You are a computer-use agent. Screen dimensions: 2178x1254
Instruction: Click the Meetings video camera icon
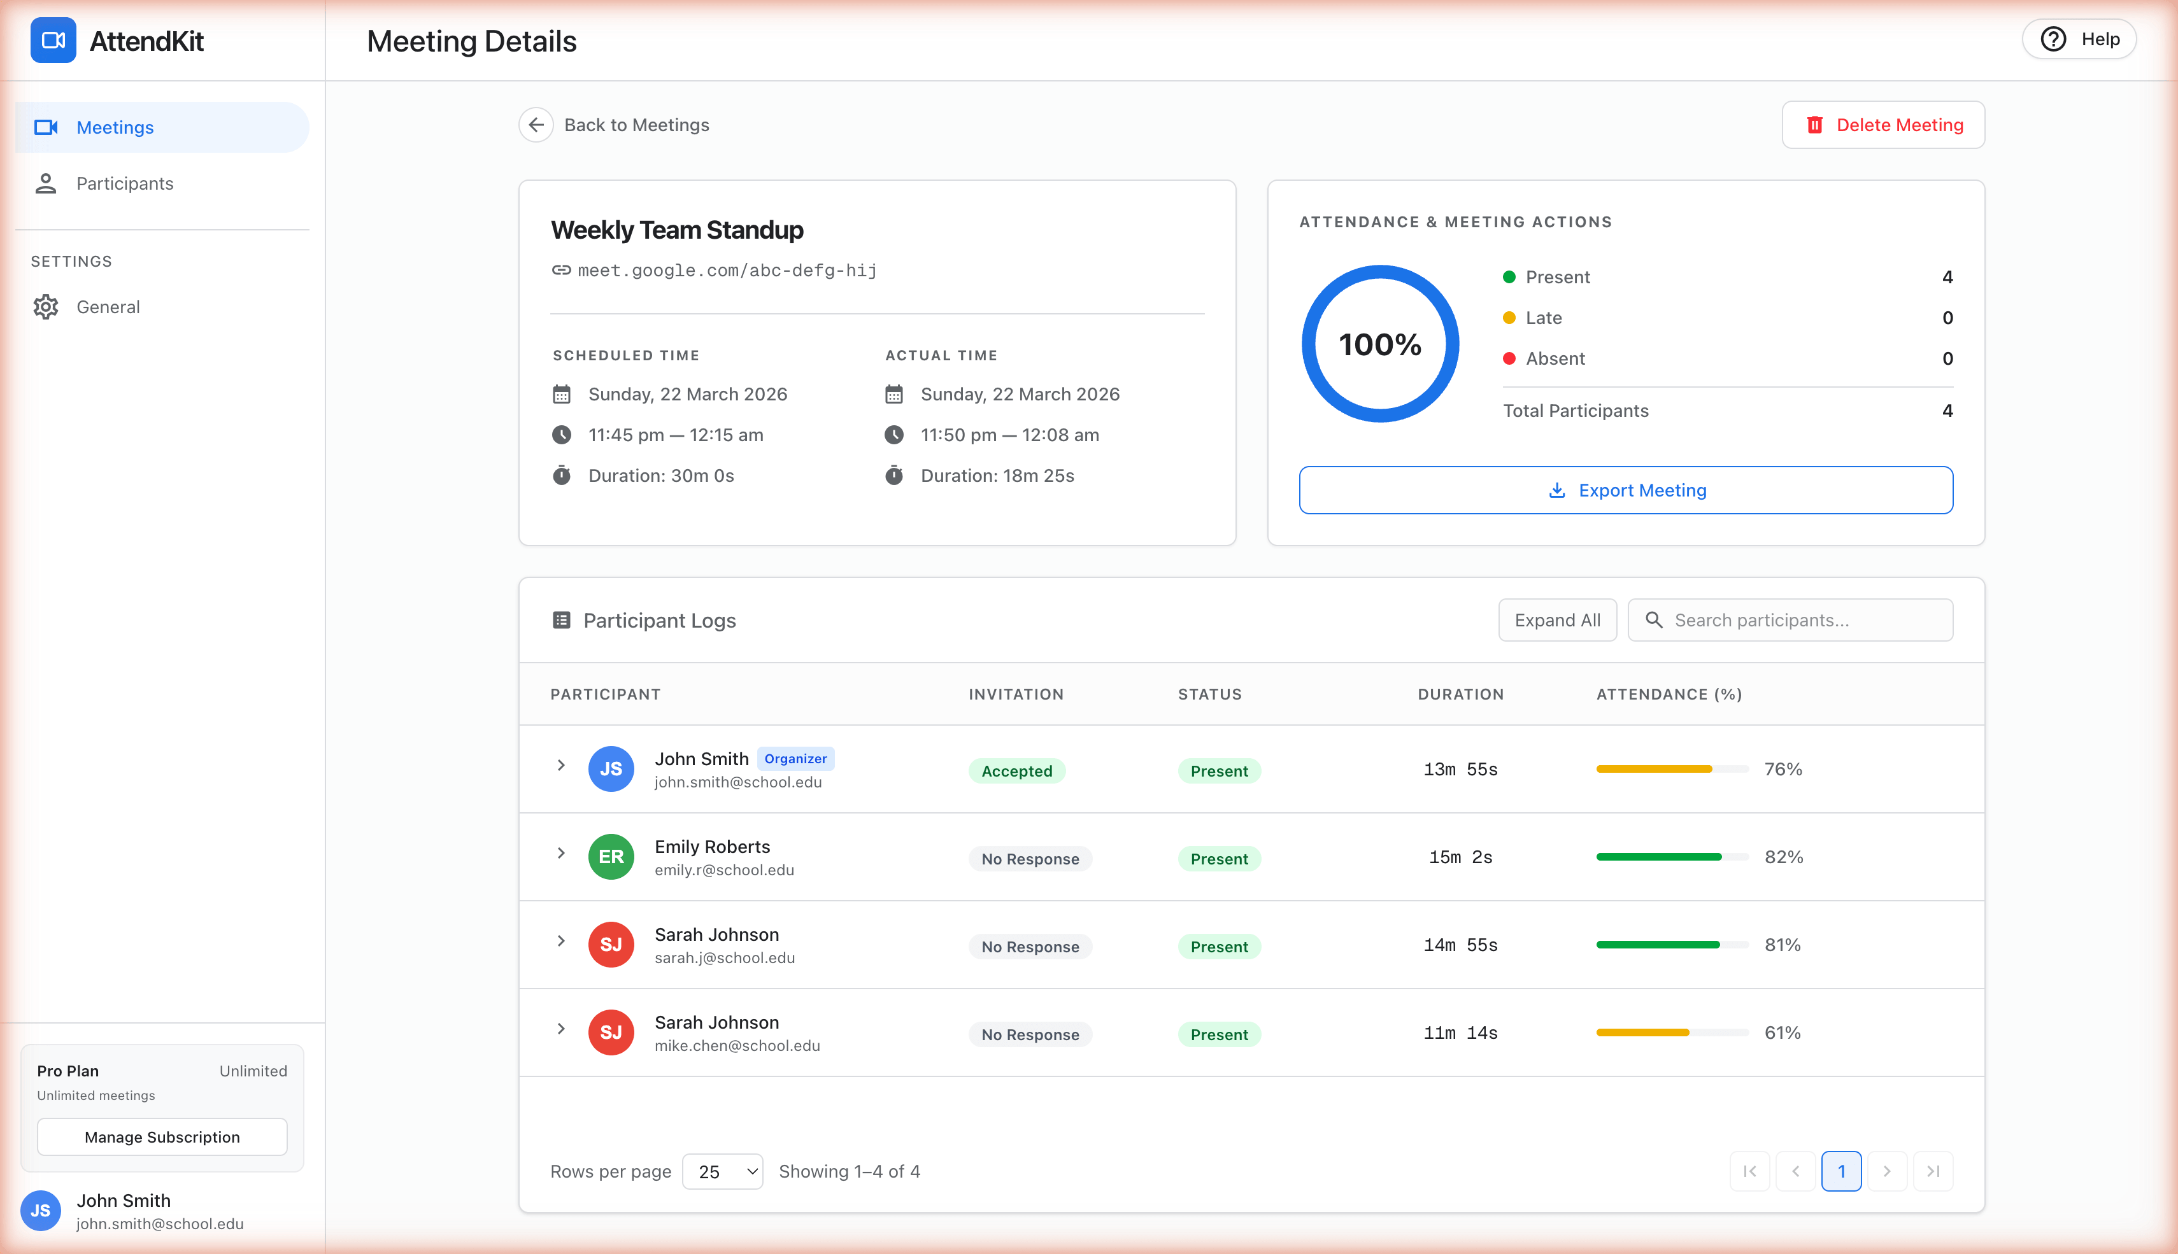pyautogui.click(x=46, y=127)
